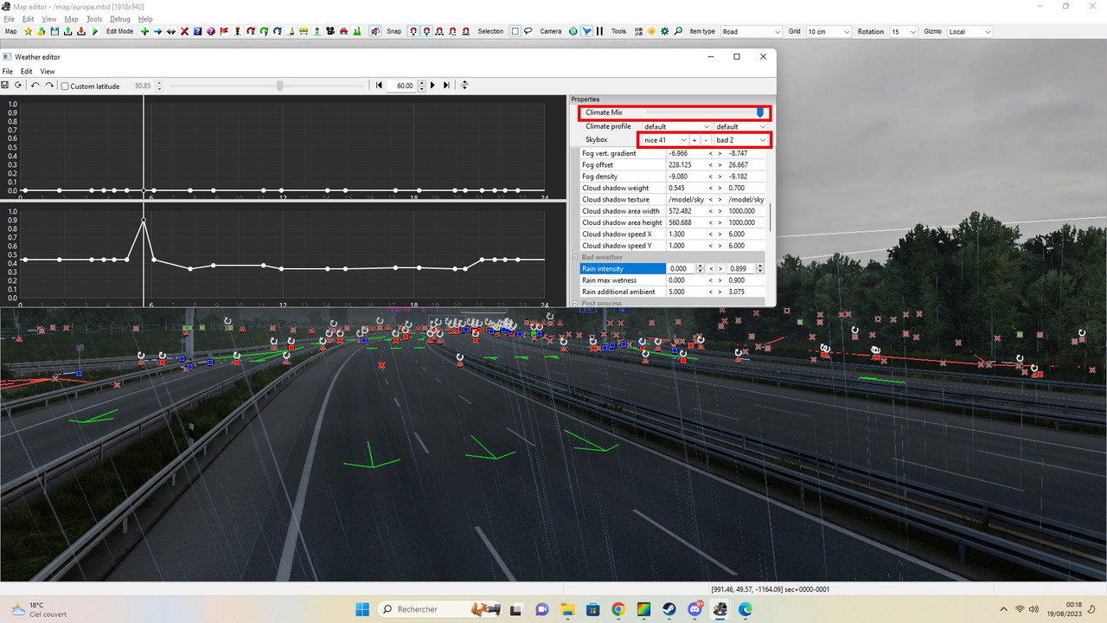
Task: Open the Steam icon in taskbar
Action: (669, 609)
